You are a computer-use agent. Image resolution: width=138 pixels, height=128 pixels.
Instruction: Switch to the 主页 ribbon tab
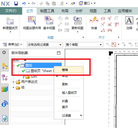30,11
